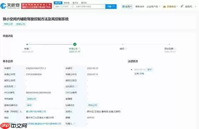Image resolution: width=199 pixels, height=129 pixels.
Task: Click the help icon beside the last progress step
Action: coord(175,49)
